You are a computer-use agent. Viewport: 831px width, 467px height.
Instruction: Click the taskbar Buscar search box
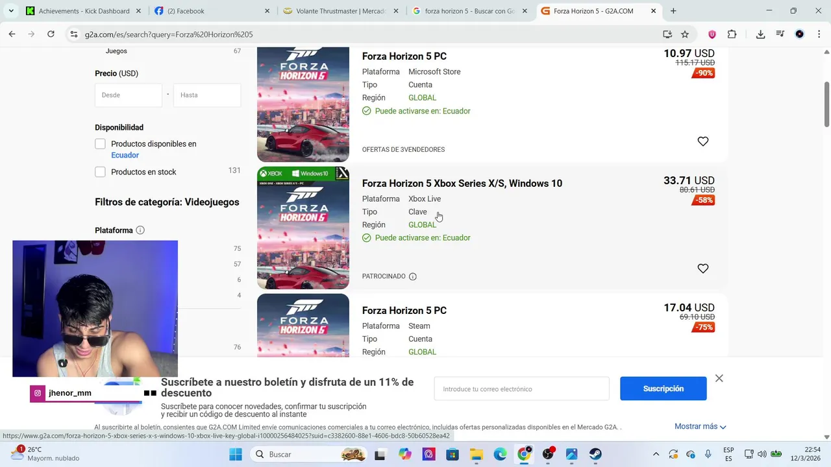point(310,454)
